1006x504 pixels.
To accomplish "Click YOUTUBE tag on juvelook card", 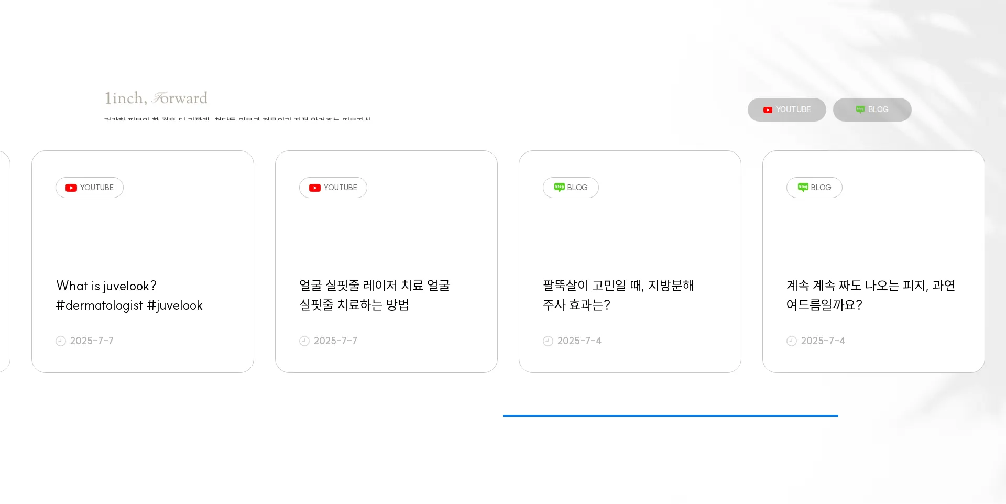I will [90, 188].
